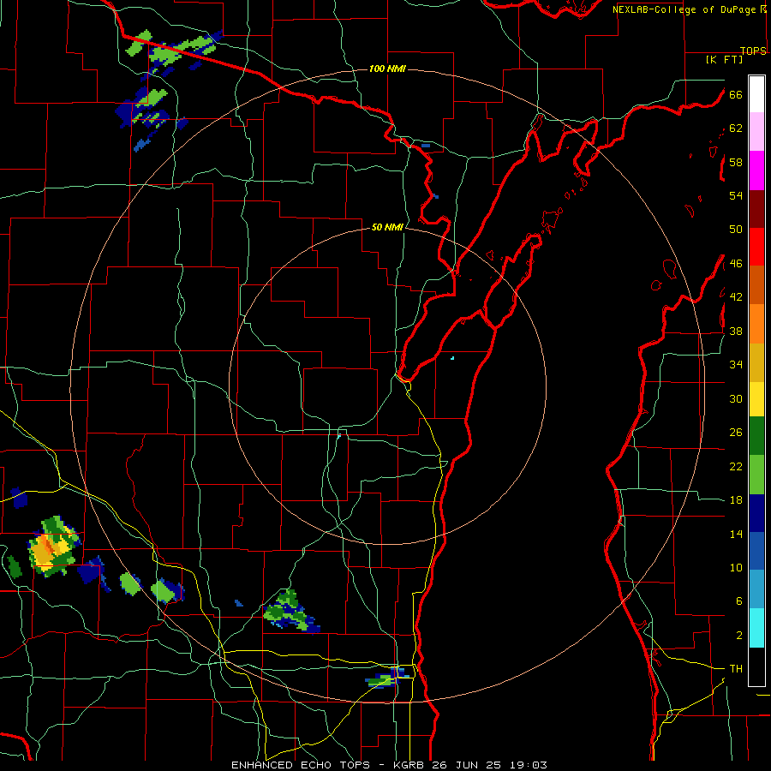Screen dimensions: 771x771
Task: Click the legend value '46'
Action: [736, 264]
